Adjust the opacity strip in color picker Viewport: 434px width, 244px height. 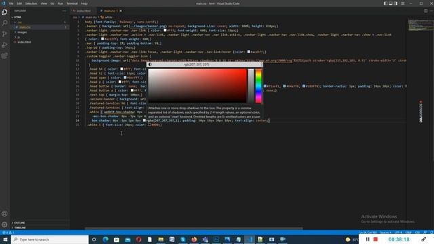click(251, 86)
